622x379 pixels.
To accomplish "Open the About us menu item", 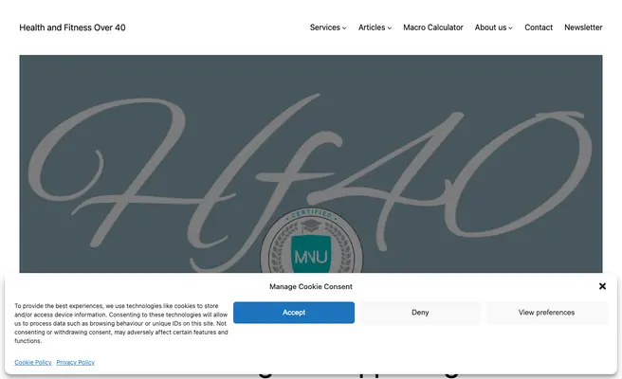I will [x=491, y=27].
